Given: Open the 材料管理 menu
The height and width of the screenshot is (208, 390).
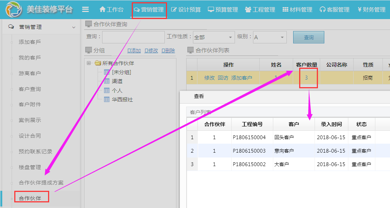Looking at the screenshot, I should [x=297, y=10].
